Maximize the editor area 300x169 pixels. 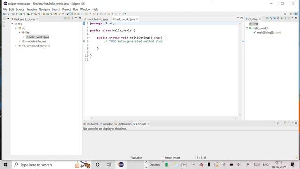242,18
